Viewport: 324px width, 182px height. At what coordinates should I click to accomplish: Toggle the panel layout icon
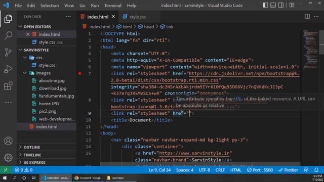pyautogui.click(x=273, y=5)
